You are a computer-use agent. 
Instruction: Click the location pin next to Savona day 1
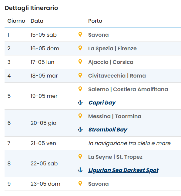pos(80,34)
